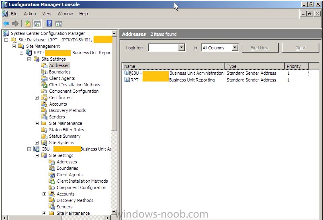Viewport: 323px width, 220px height.
Task: Click the System Center Configuration Manager root icon
Action: click(x=6, y=33)
